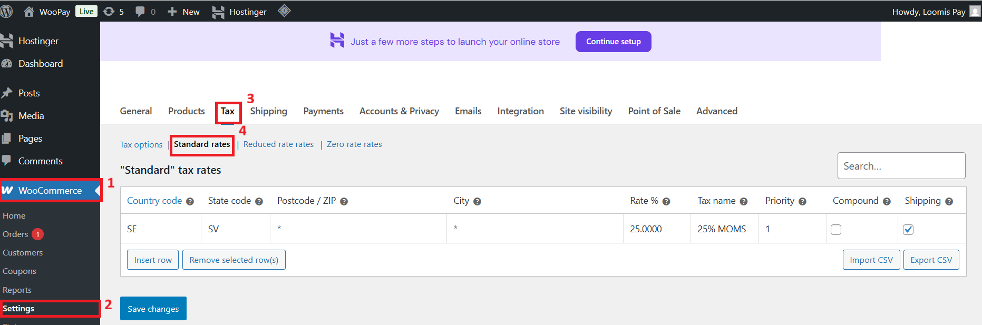The height and width of the screenshot is (325, 982).
Task: Uncheck the Shipping checkbox for SE row
Action: tap(908, 230)
